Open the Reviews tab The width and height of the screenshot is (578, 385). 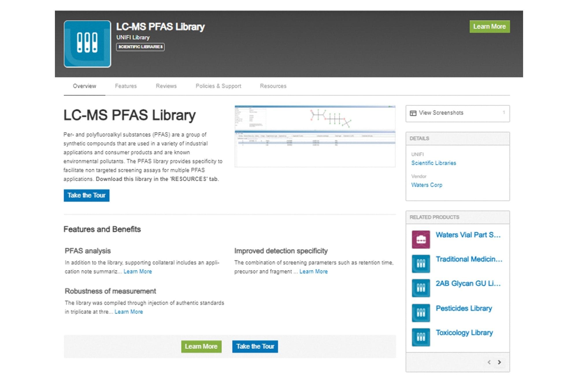tap(166, 86)
